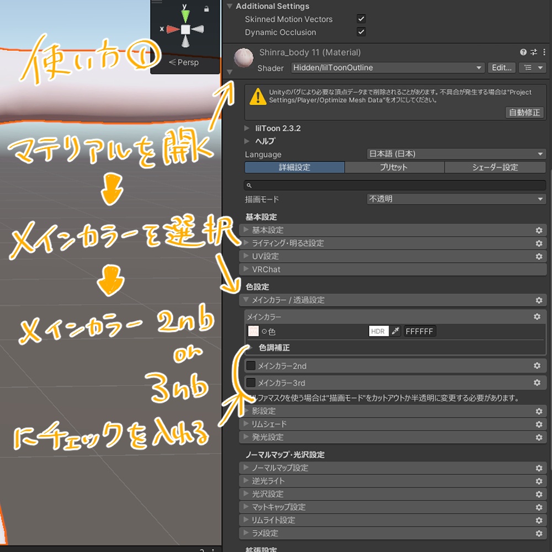Expand the ヘルプ foldout
The image size is (552, 552).
point(247,141)
